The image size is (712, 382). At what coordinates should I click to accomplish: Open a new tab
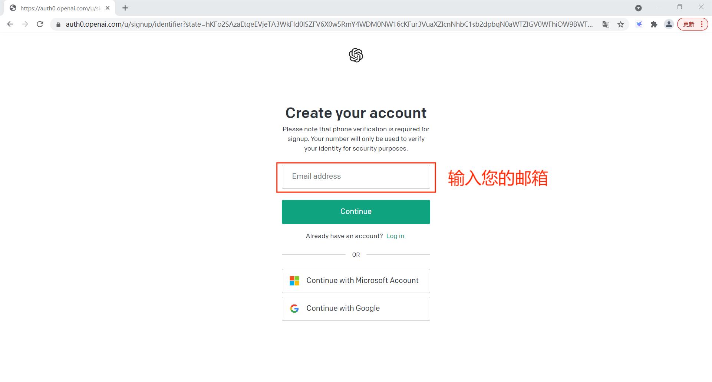(125, 8)
